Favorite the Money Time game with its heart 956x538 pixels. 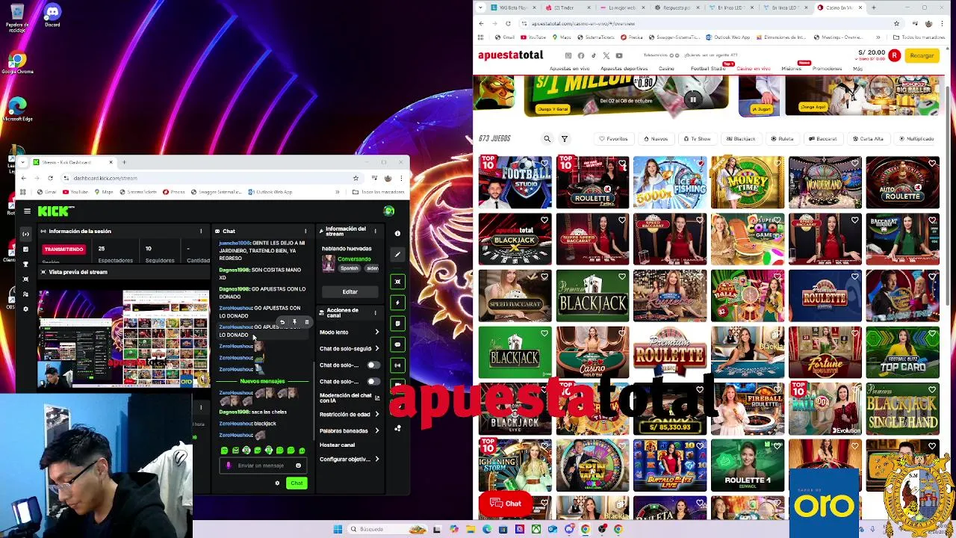[x=777, y=163]
